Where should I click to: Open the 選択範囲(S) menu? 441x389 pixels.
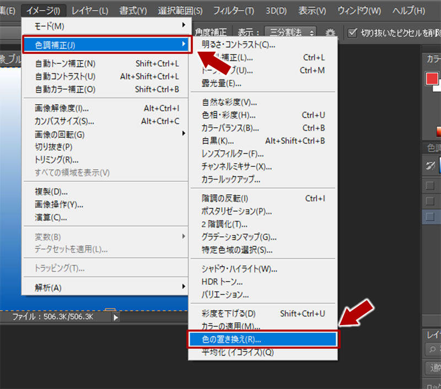click(180, 10)
